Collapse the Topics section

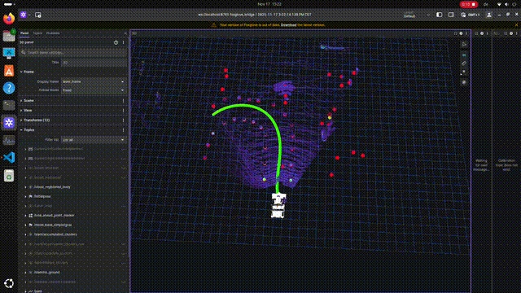point(22,130)
